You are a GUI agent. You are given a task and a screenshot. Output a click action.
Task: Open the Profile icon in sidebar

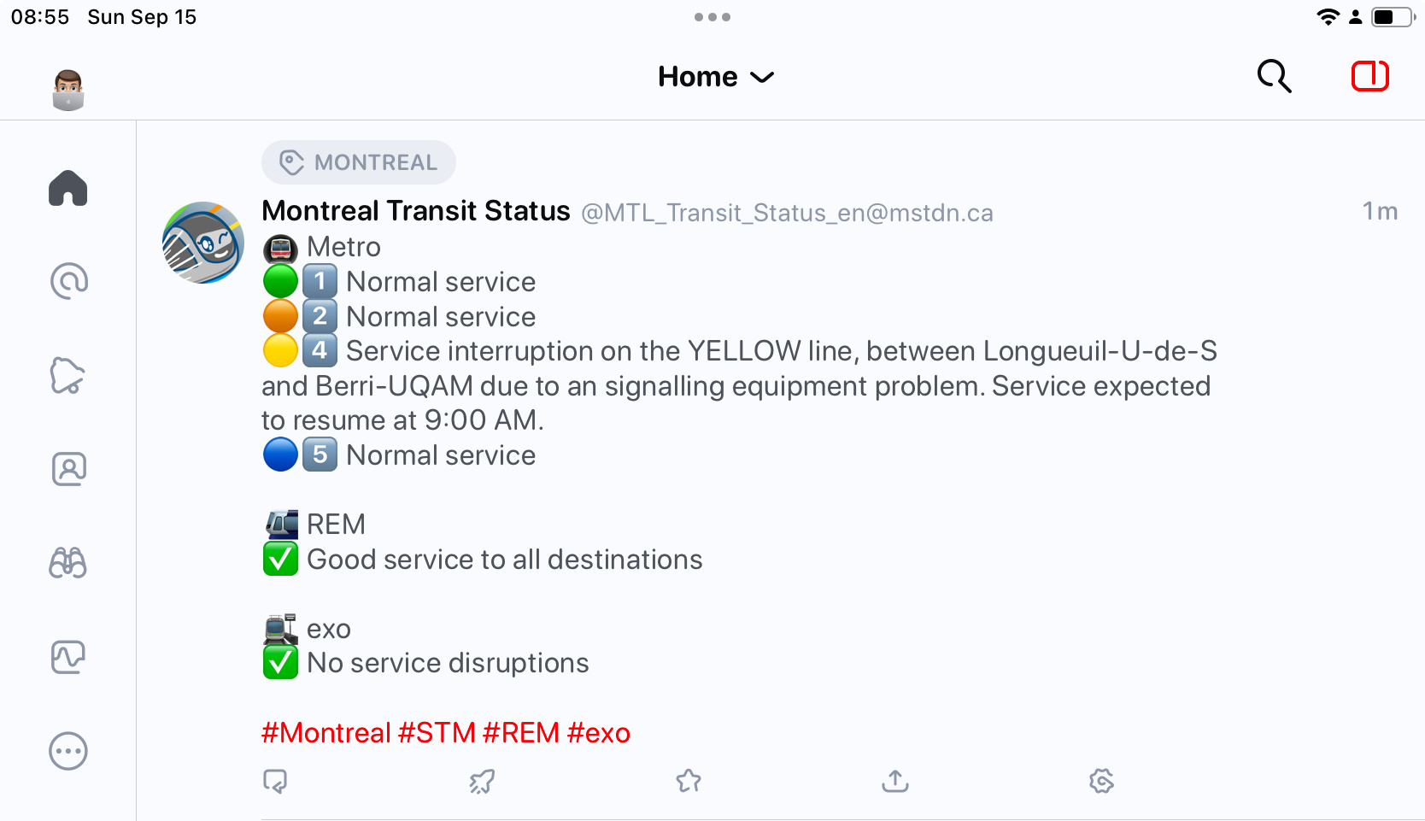(68, 469)
